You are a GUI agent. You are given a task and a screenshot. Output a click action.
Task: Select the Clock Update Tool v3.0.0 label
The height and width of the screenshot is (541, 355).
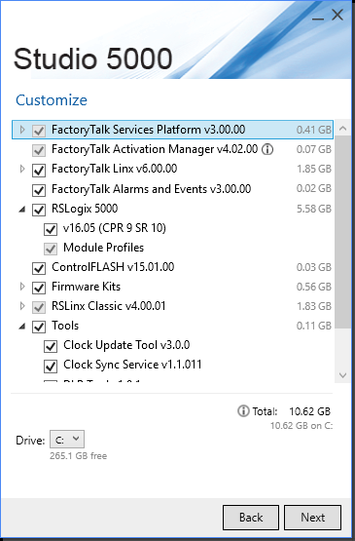pyautogui.click(x=126, y=345)
